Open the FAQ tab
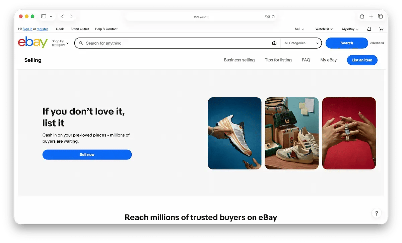This screenshot has width=402, height=243. pos(306,60)
